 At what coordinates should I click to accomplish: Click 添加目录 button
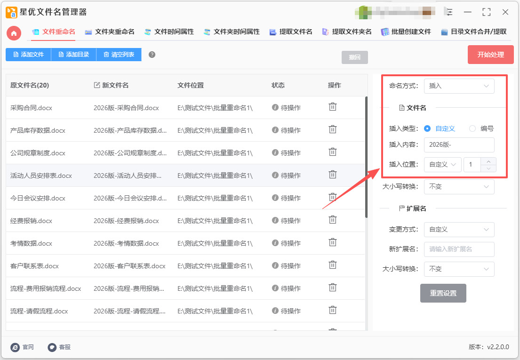click(73, 55)
